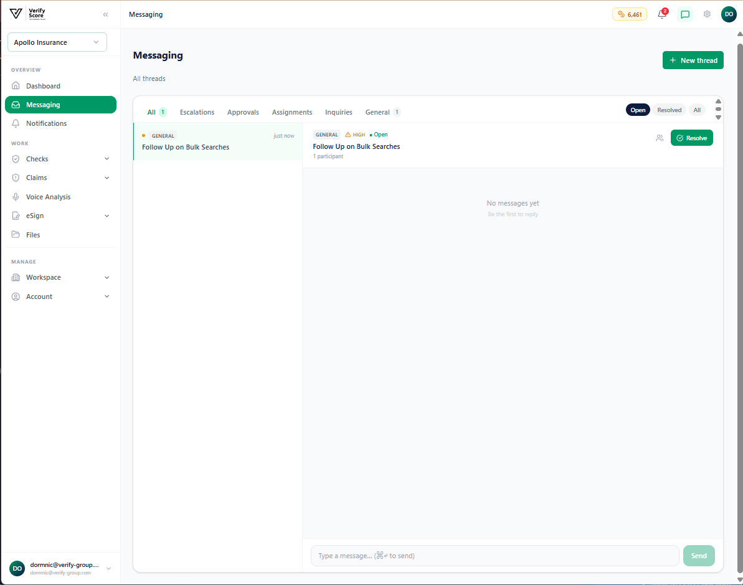This screenshot has width=743, height=585.
Task: Click the '1 participant' text
Action: pos(328,156)
